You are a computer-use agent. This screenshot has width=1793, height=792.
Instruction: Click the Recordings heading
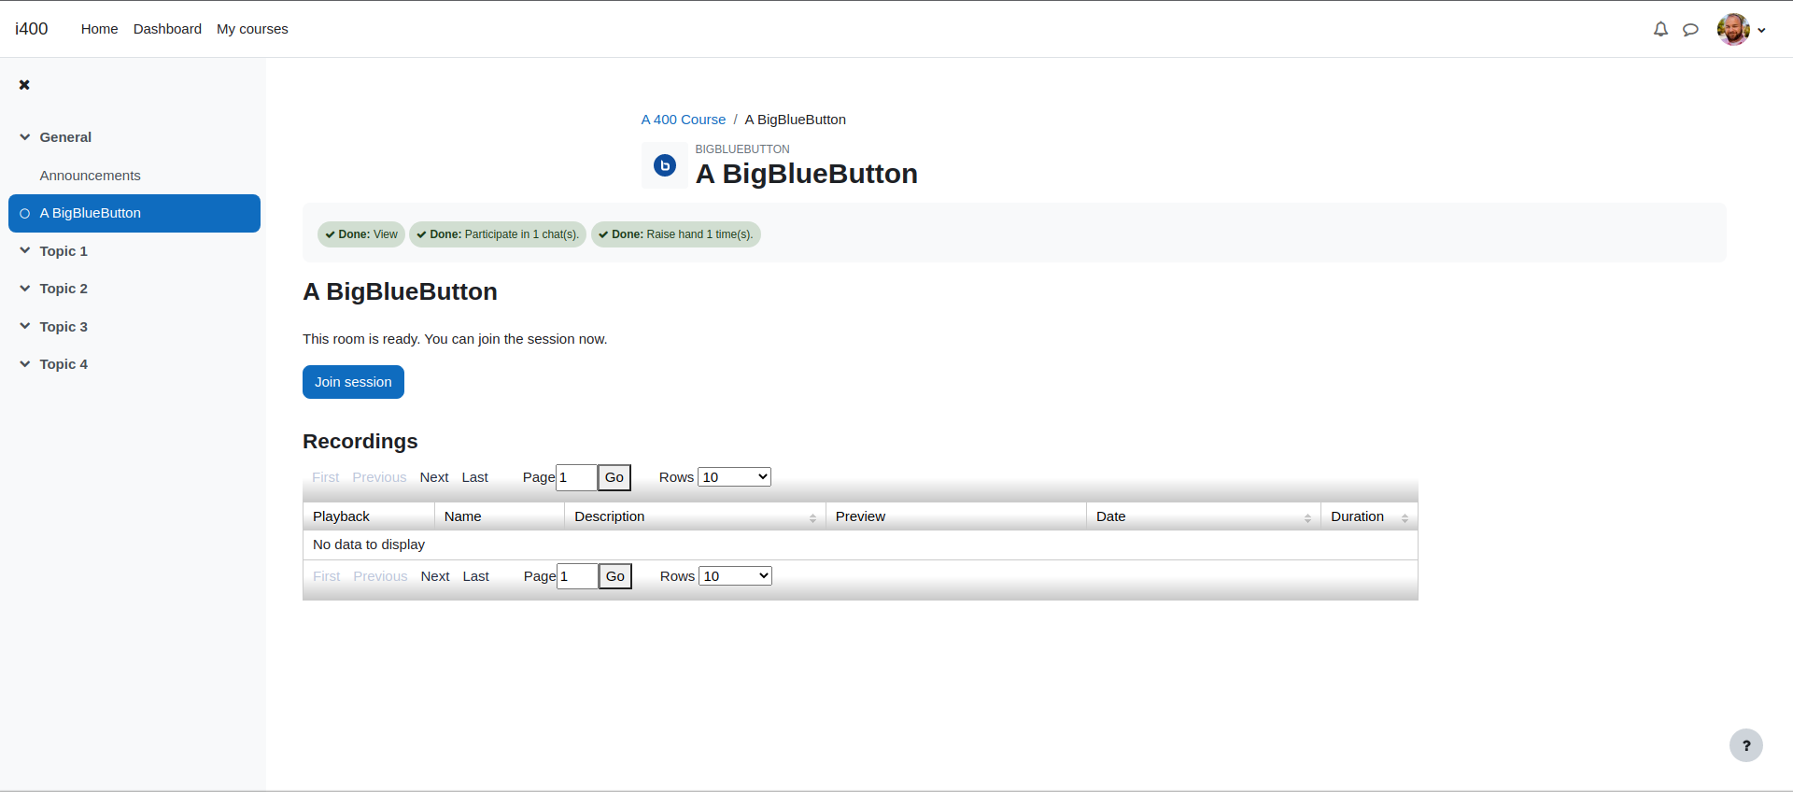coord(360,441)
